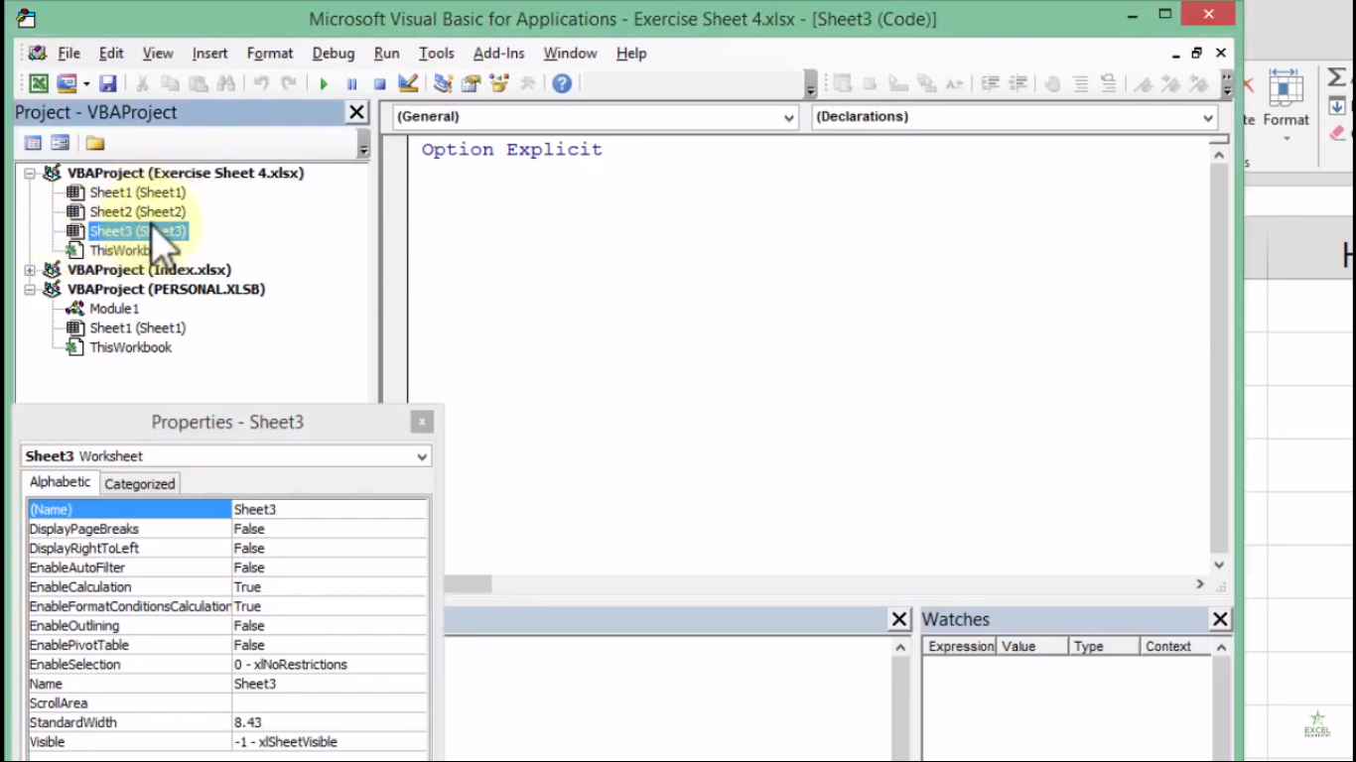
Task: Open Project Explorer toolbar icon
Action: 443,83
